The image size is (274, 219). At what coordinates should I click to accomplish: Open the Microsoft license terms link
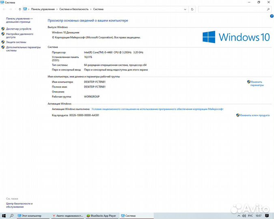click(x=157, y=109)
